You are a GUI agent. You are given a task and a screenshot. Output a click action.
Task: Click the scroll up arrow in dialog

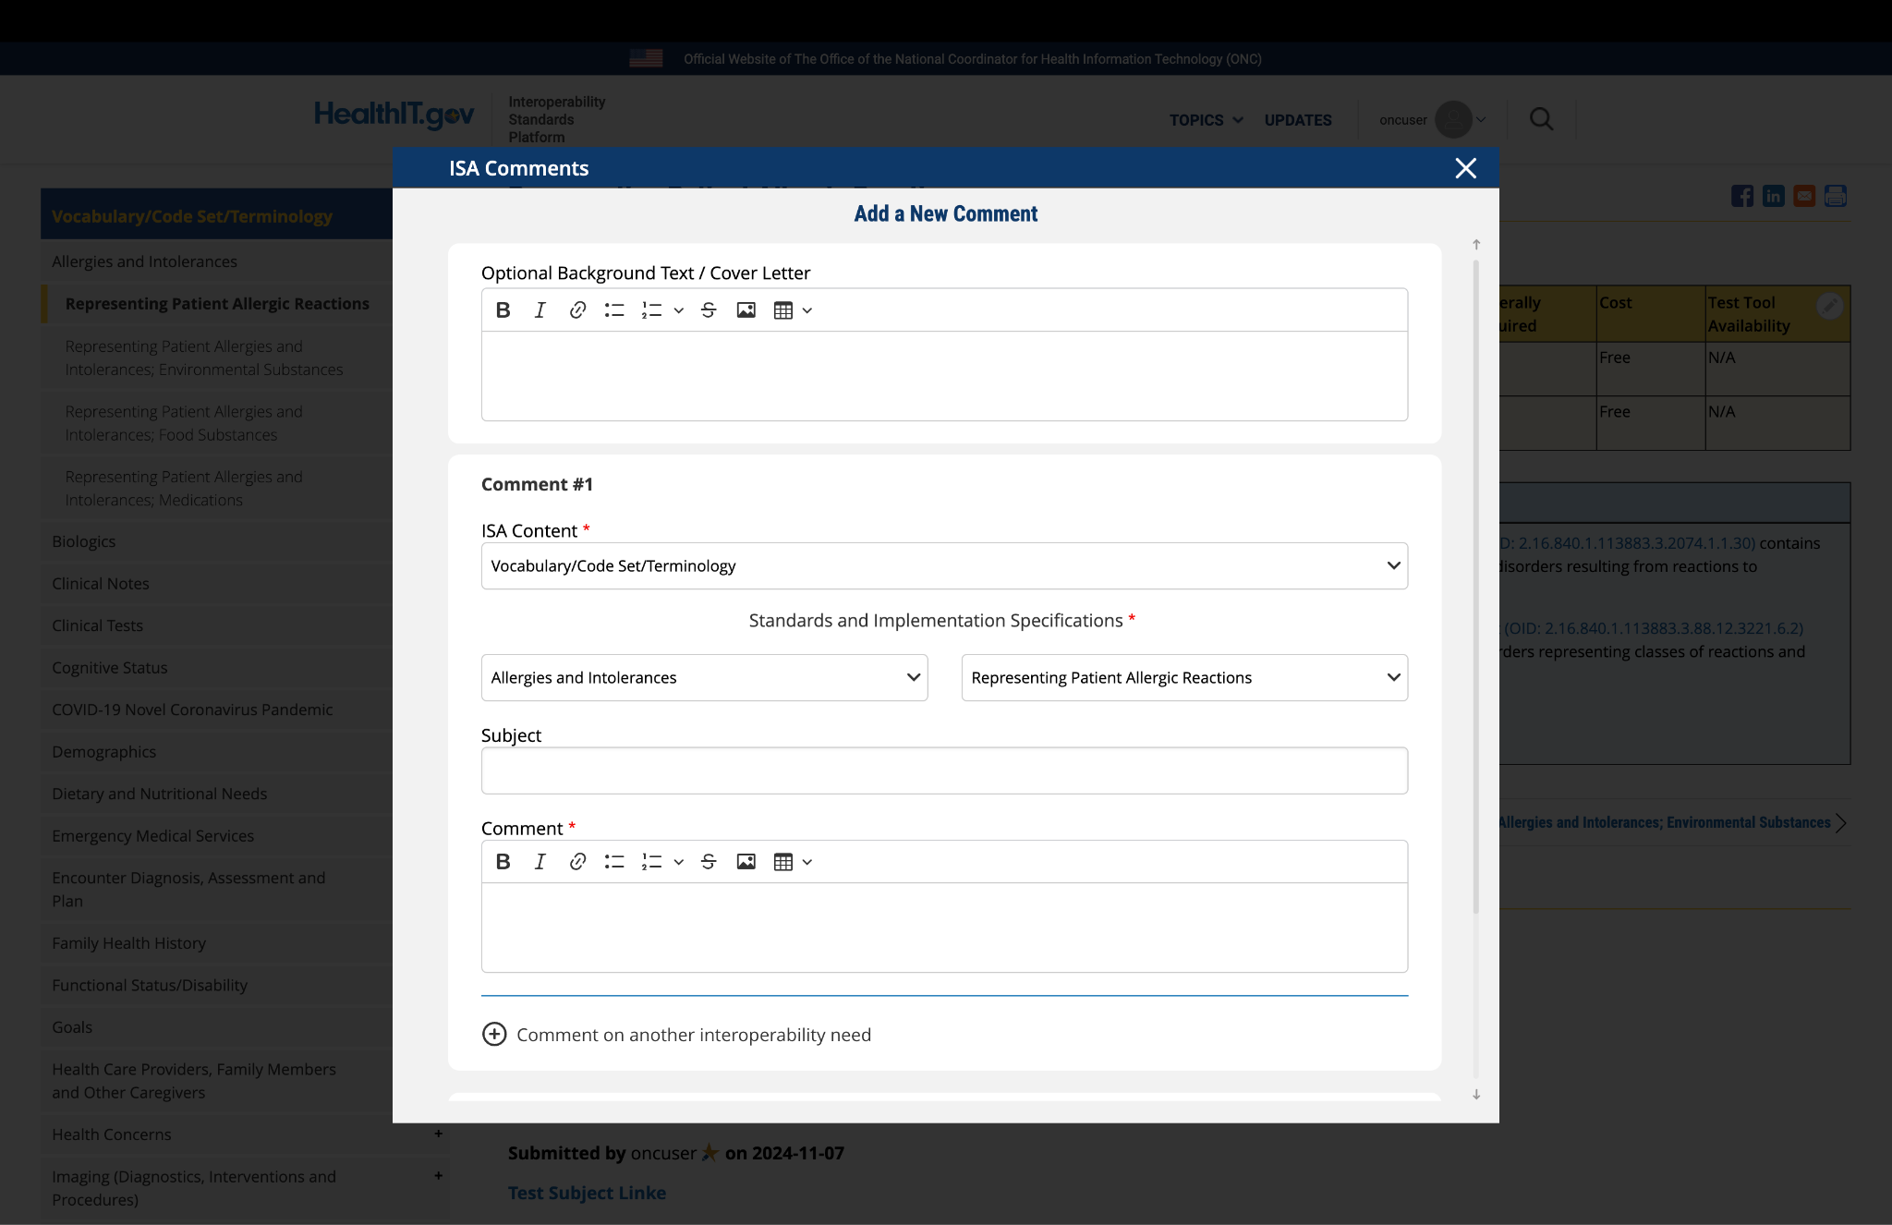tap(1476, 245)
